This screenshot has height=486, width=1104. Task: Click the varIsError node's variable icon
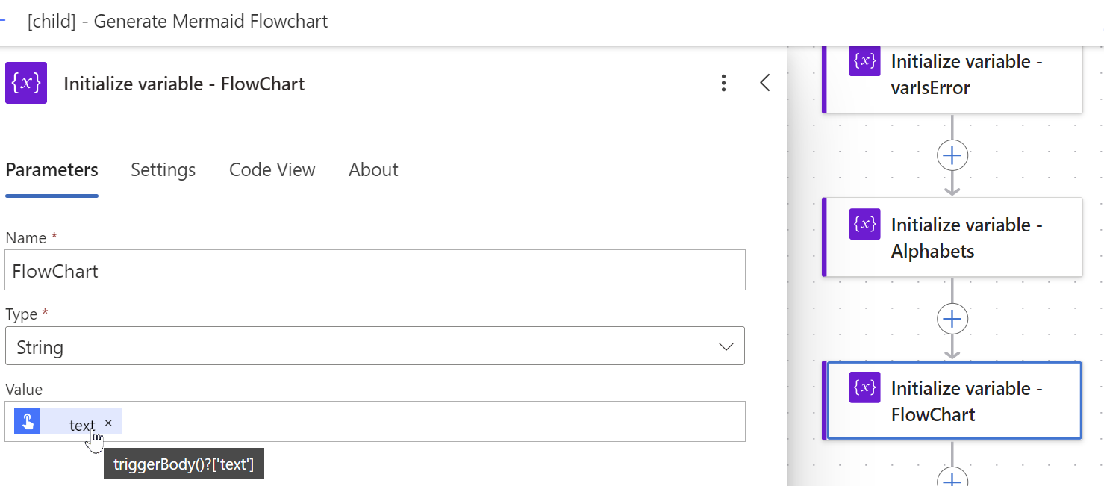pos(864,61)
